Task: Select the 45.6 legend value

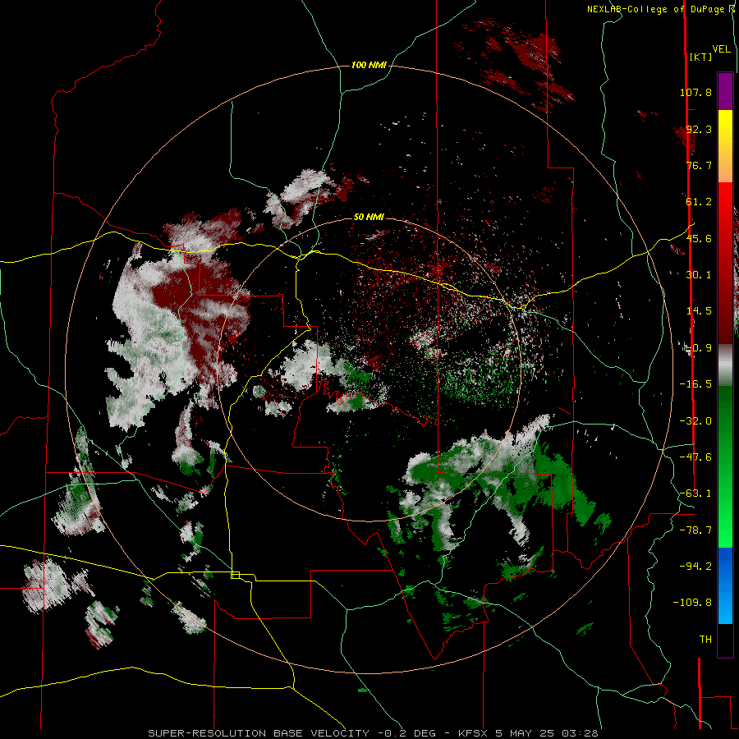Action: (699, 238)
